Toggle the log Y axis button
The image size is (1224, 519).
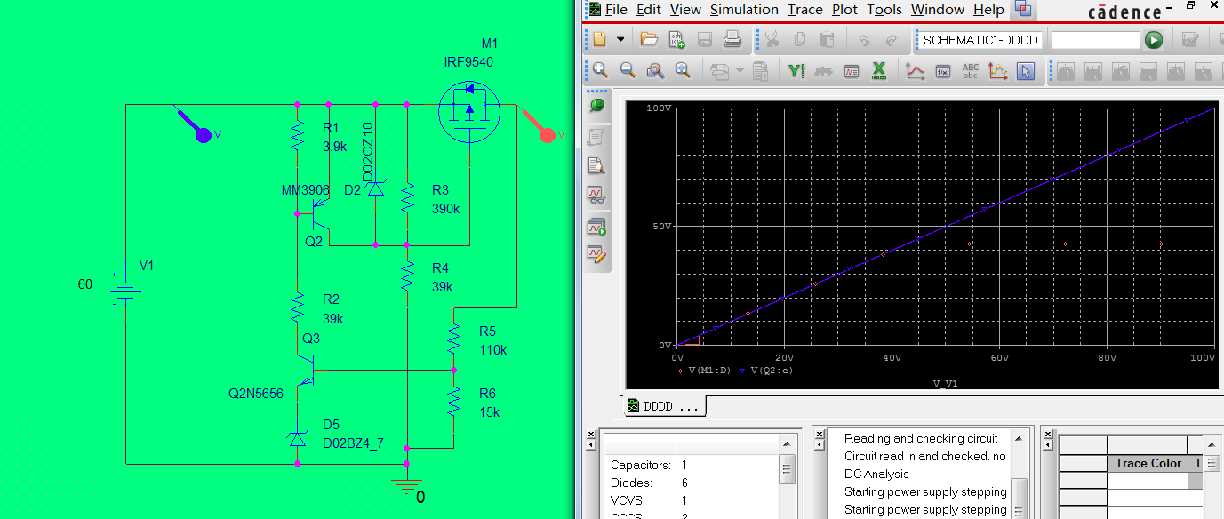797,70
